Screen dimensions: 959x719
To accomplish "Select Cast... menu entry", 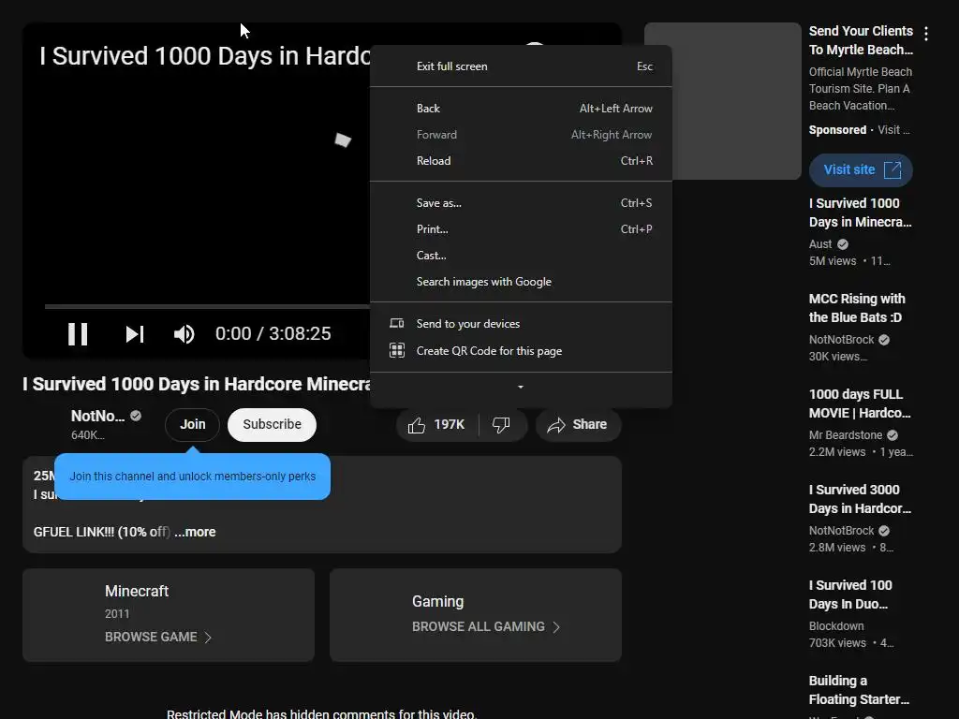I will tap(521, 256).
